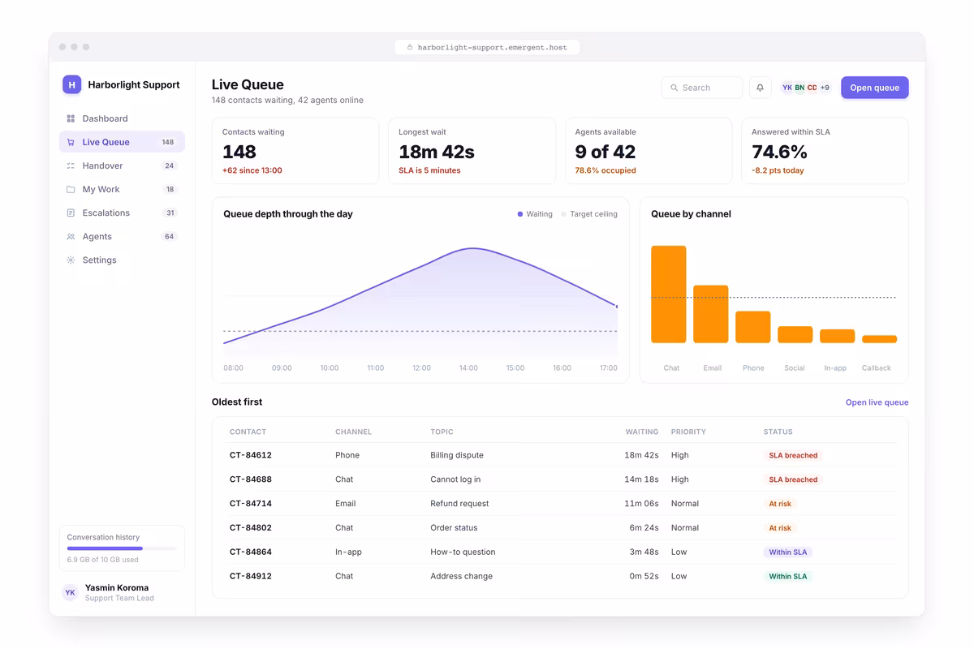Sort by the PRIORITY column header
The image size is (974, 649).
688,432
